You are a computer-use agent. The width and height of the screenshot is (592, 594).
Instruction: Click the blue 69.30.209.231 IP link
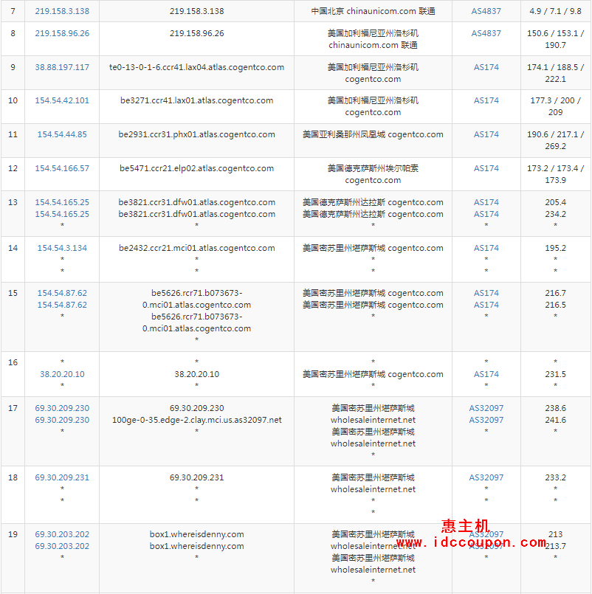(62, 478)
